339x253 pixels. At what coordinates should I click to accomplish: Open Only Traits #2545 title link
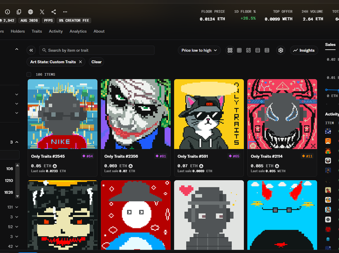coord(48,156)
